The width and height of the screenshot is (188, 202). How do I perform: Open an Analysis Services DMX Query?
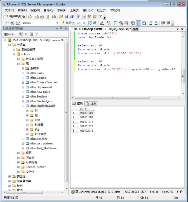[42, 17]
